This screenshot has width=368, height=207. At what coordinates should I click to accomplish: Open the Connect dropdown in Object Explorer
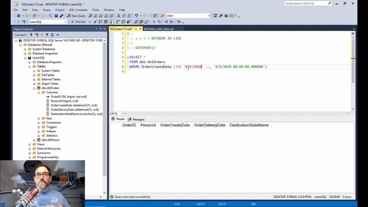(21, 34)
